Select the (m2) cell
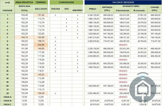This screenshot has width=162, height=106. pos(7,2)
